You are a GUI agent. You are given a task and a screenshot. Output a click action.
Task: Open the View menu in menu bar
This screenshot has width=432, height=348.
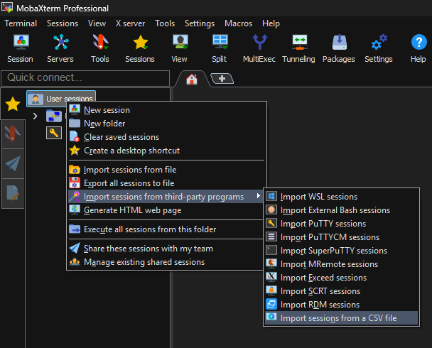(x=97, y=23)
